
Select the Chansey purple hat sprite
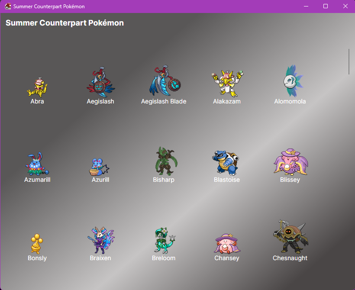click(x=227, y=244)
